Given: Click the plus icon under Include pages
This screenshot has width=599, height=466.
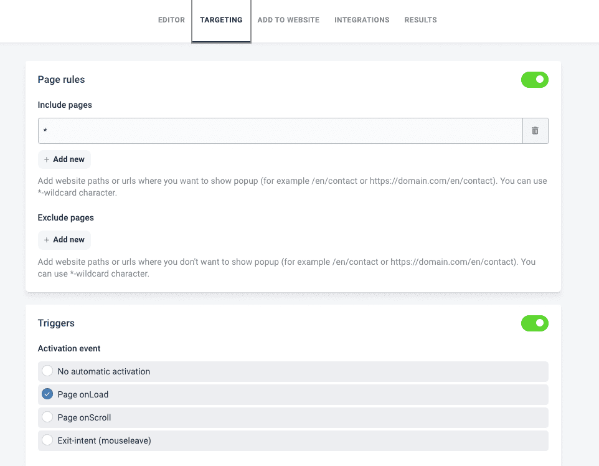Looking at the screenshot, I should pos(47,159).
